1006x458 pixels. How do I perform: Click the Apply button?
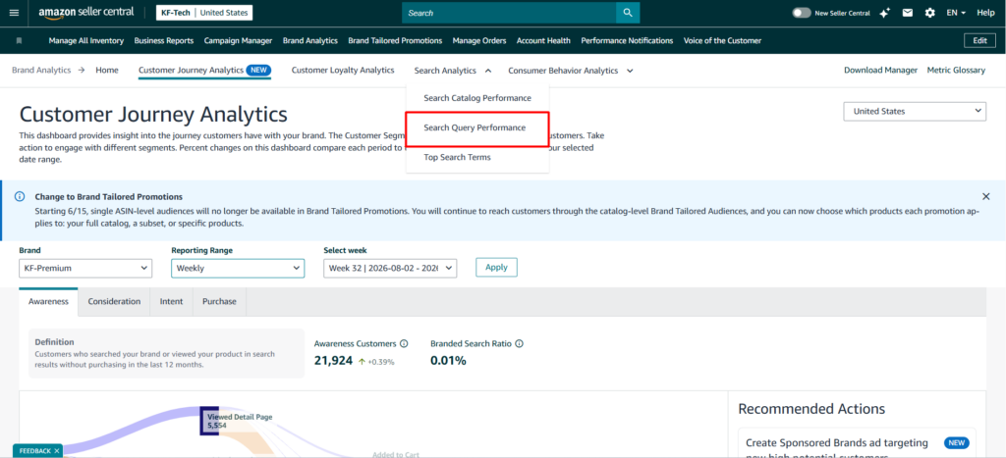[x=496, y=268]
